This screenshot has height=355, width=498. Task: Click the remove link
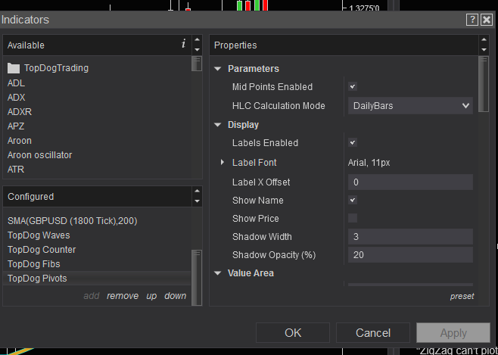[123, 296]
